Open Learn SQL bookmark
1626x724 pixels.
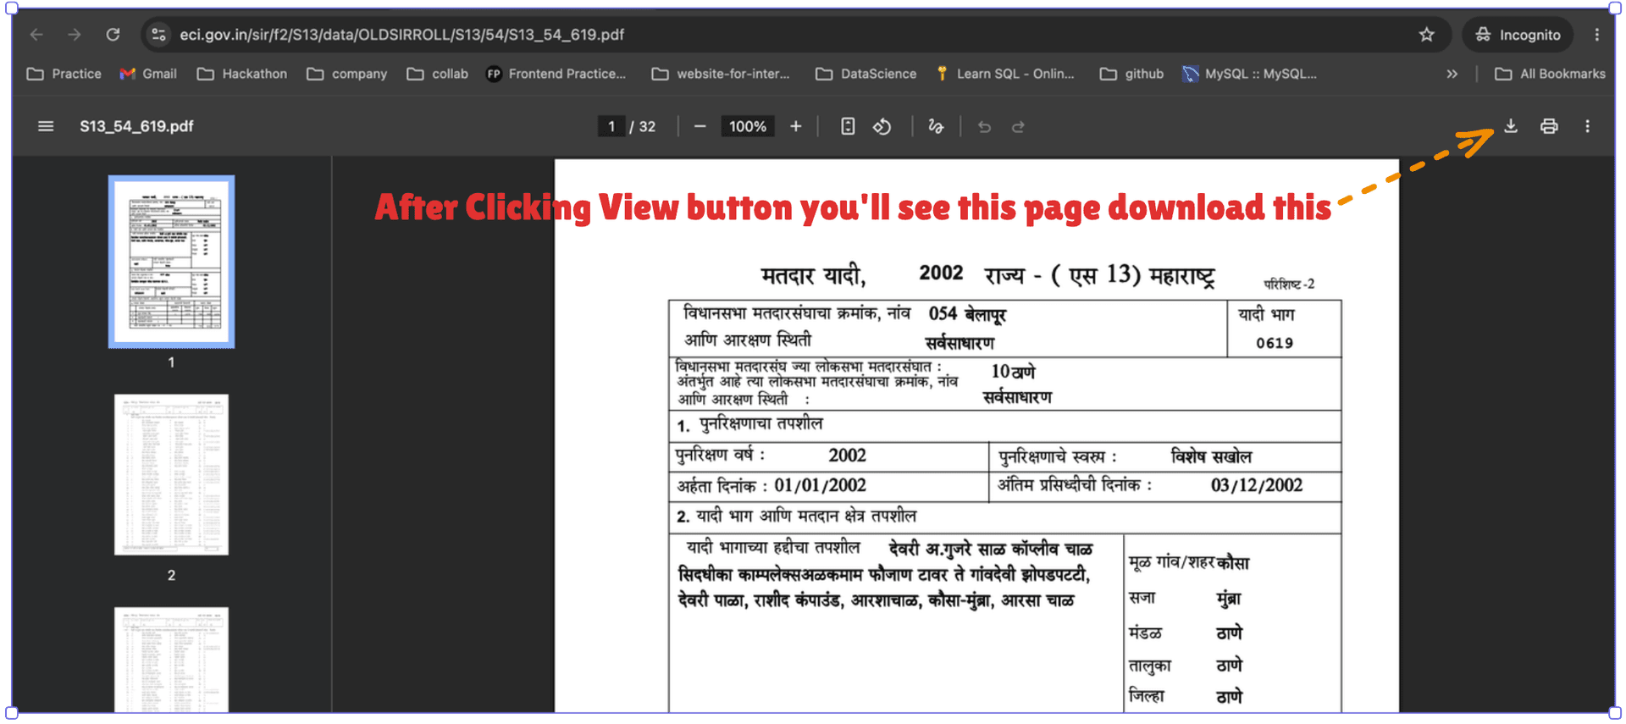click(x=1004, y=74)
